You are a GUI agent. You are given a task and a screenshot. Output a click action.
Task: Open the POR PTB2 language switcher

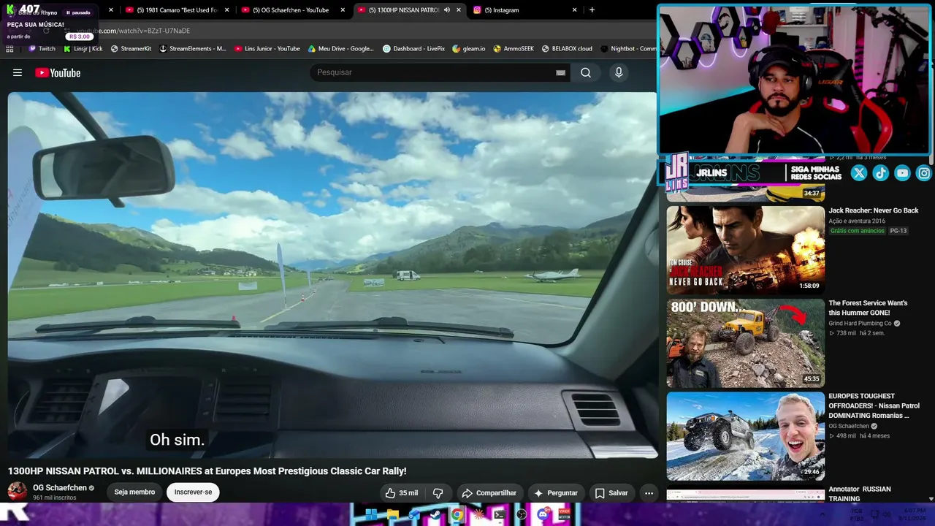tap(857, 515)
